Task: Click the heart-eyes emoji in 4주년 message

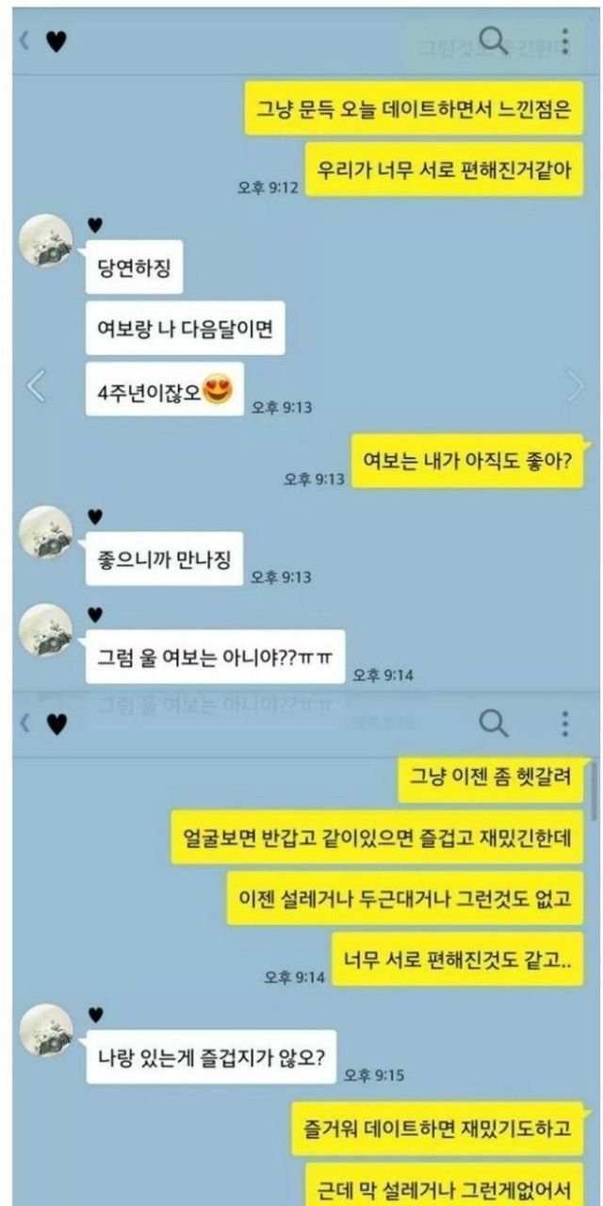Action: pos(218,390)
